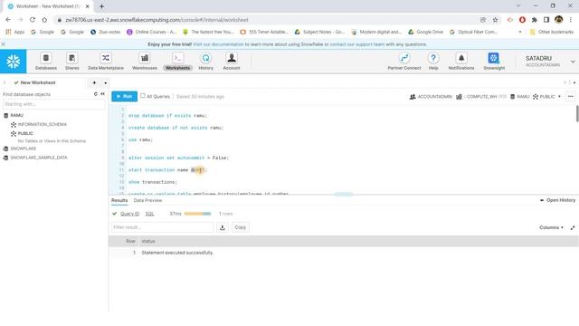
Task: Open the Google Drive bookmark
Action: click(425, 33)
